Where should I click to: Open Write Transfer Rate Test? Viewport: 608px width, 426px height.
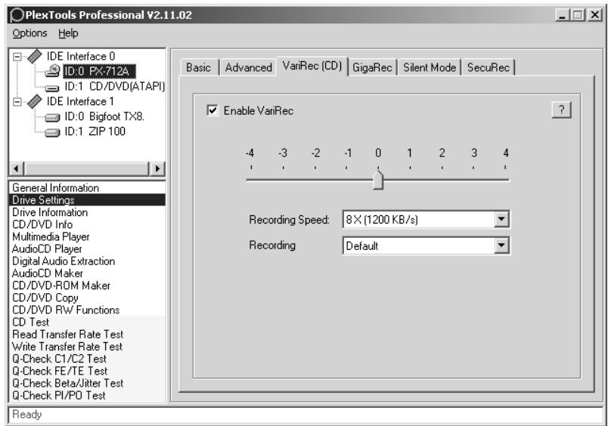tap(87, 346)
